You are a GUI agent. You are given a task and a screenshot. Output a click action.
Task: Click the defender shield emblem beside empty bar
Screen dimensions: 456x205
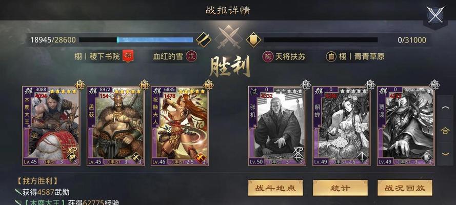(253, 40)
